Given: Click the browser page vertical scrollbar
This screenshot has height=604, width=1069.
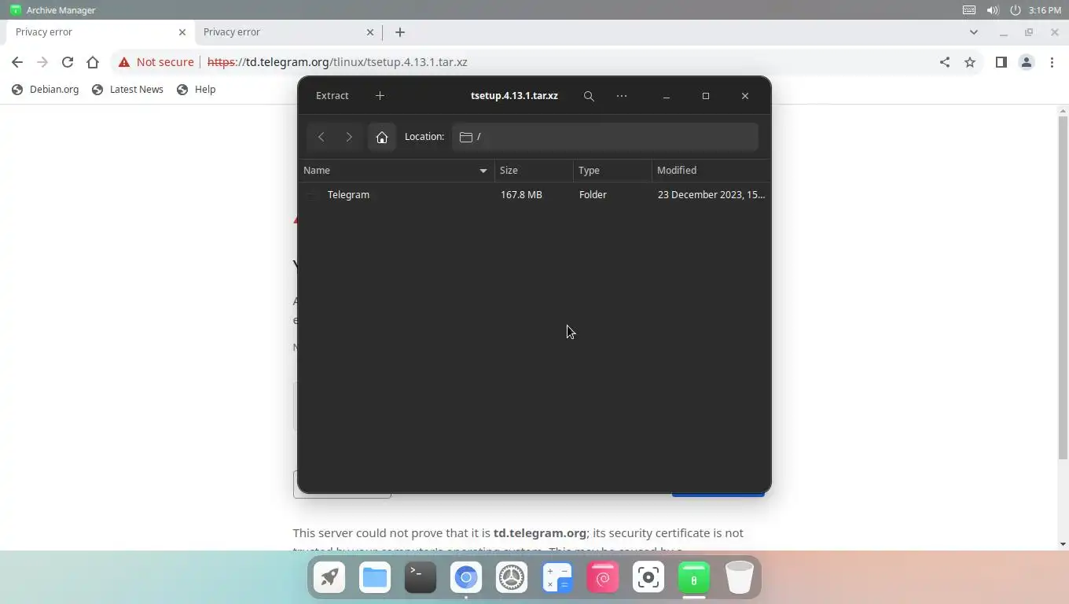Looking at the screenshot, I should coord(1063,288).
